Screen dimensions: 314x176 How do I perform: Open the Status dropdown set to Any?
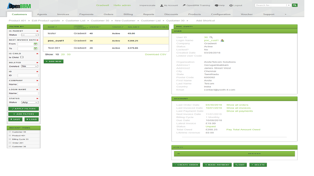tap(30, 102)
